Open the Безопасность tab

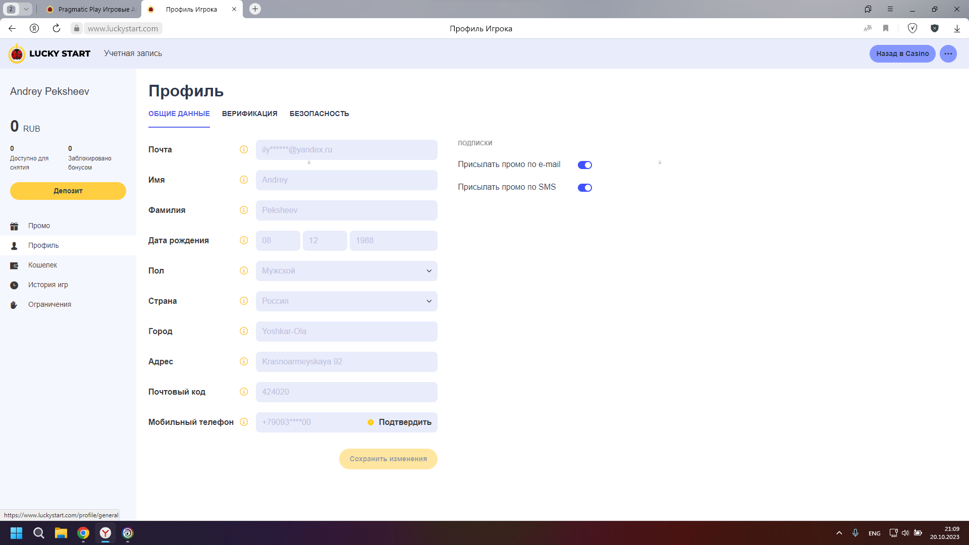point(319,114)
